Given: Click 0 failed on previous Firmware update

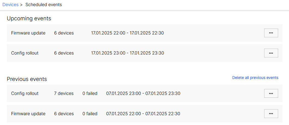Looking at the screenshot, I should (x=90, y=114).
